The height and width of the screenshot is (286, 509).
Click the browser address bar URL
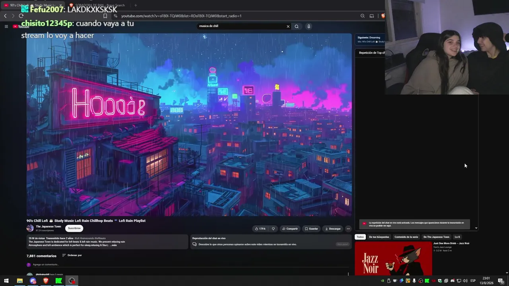(x=181, y=16)
